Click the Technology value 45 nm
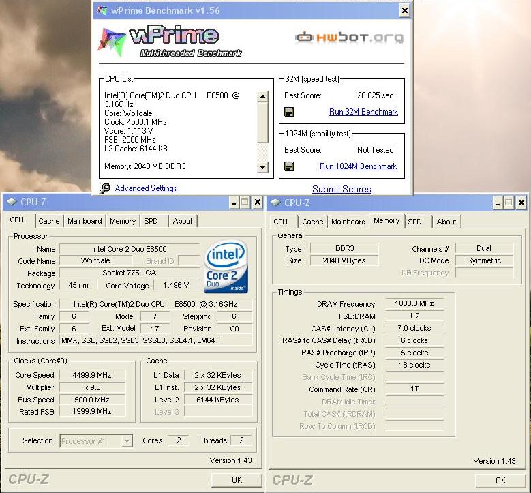Viewport: 531px width, 493px height. tap(78, 285)
